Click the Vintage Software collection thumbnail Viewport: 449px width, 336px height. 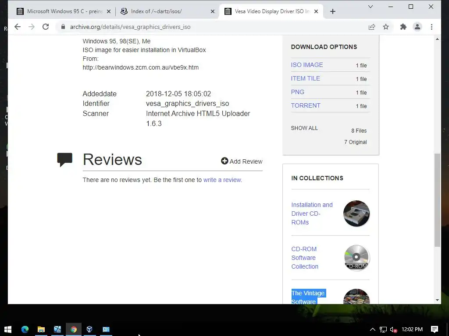(356, 297)
